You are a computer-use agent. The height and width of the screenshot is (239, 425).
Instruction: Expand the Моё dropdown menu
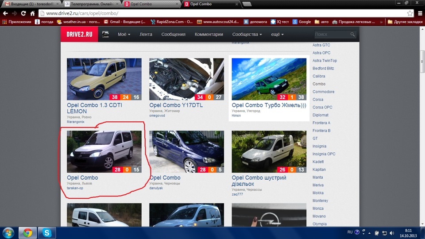click(x=124, y=35)
